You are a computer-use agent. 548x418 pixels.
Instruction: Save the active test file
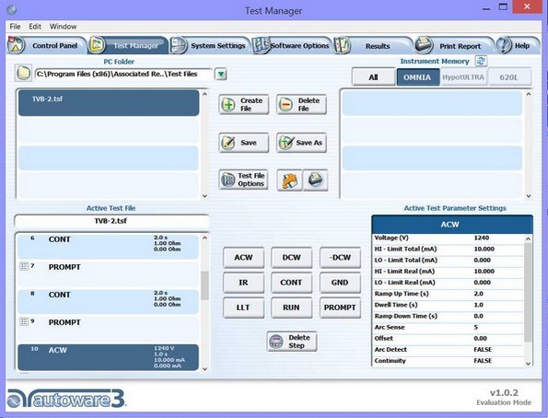pos(244,143)
